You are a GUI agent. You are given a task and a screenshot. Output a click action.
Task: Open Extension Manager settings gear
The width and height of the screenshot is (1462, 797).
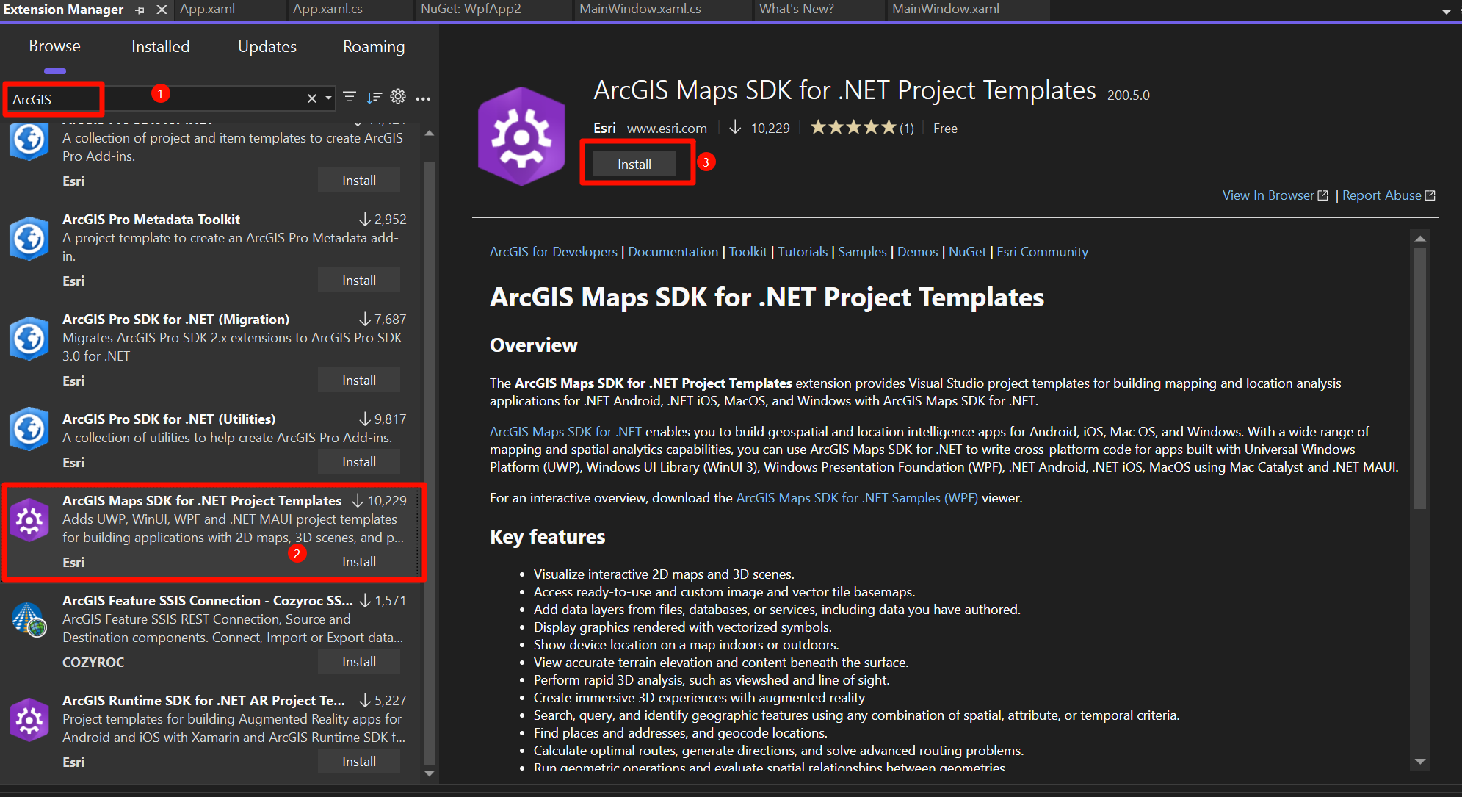398,97
